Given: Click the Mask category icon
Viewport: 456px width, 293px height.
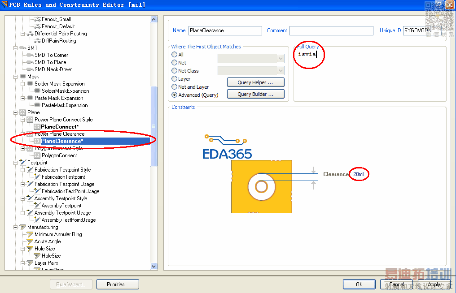Looking at the screenshot, I should tap(23, 76).
